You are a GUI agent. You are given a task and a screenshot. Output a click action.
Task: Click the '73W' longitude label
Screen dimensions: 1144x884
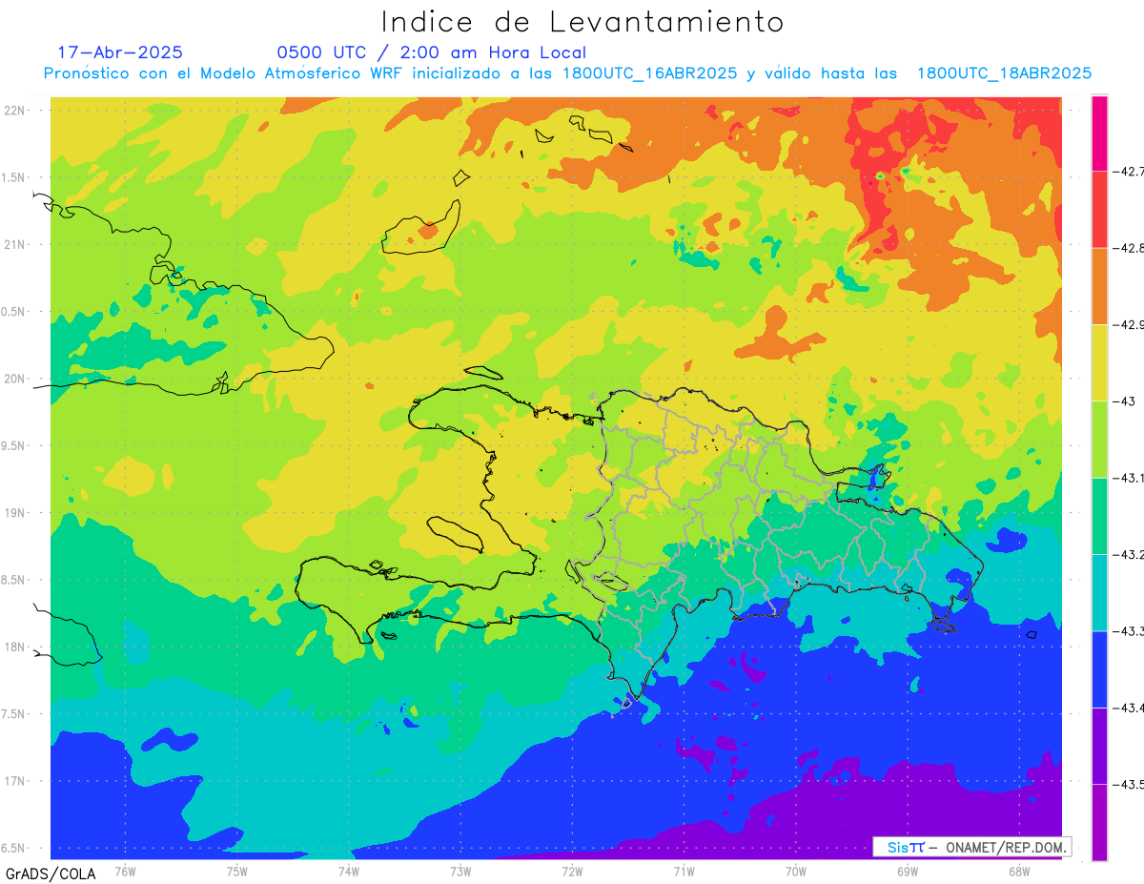pyautogui.click(x=460, y=872)
